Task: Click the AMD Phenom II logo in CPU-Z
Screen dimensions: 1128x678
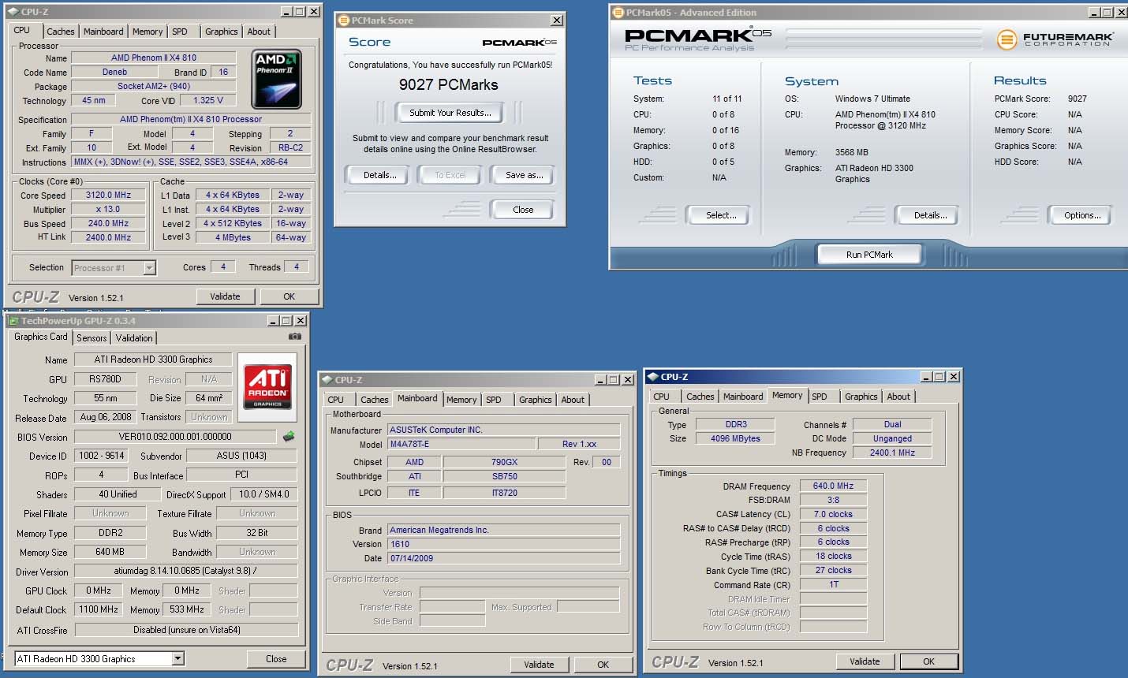Action: tap(276, 79)
